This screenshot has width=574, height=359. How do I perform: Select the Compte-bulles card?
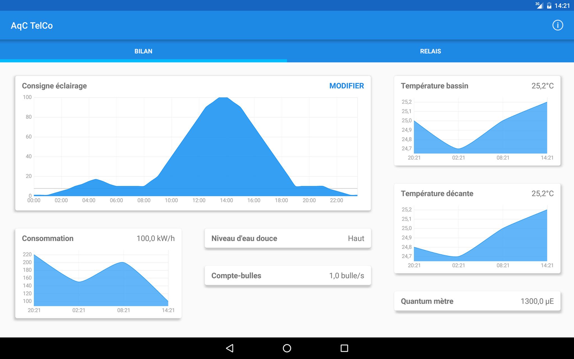[288, 276]
